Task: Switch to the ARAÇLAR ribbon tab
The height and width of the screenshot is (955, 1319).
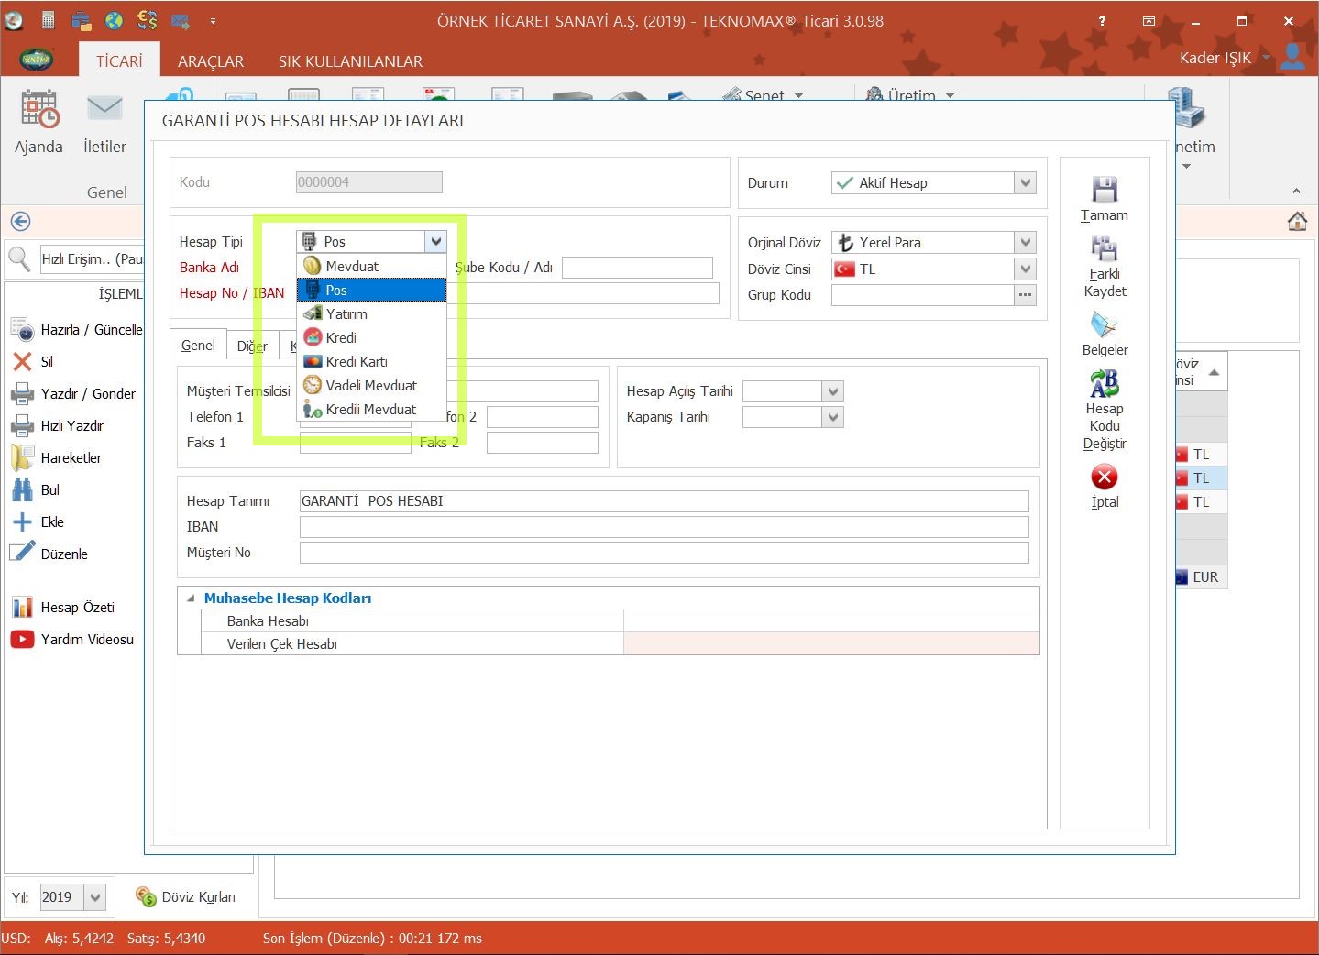Action: click(x=211, y=61)
